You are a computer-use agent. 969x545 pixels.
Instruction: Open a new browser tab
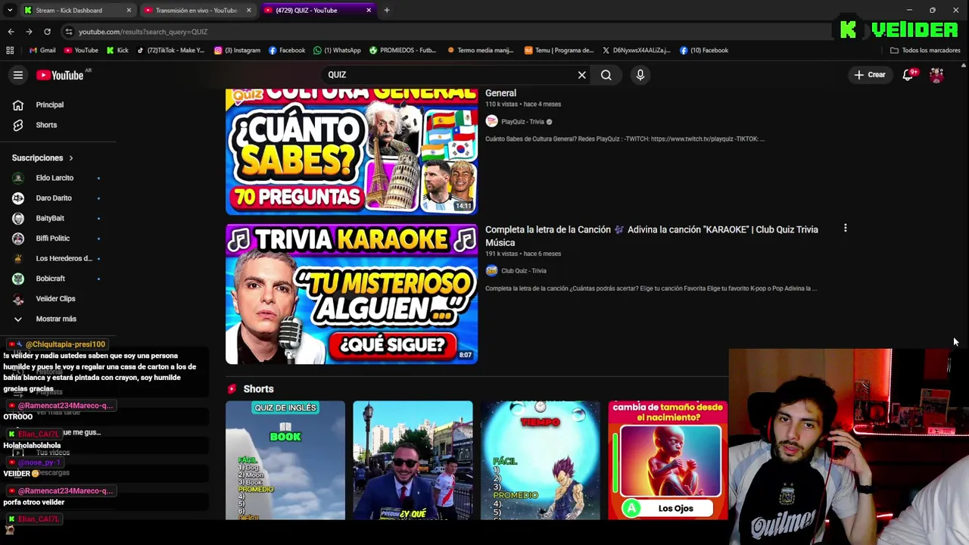click(x=387, y=10)
